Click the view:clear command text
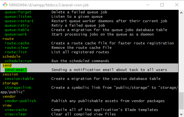This screenshot has width=184, height=117. point(16,114)
